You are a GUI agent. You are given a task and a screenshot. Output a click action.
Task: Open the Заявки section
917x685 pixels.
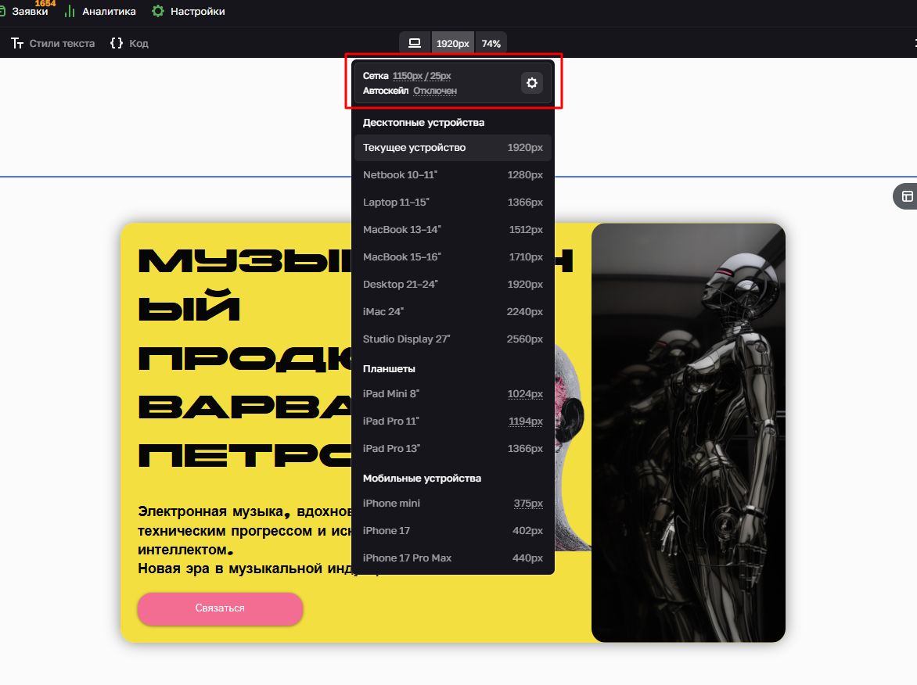(x=24, y=11)
